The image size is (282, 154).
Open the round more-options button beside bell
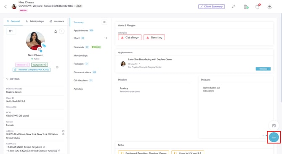pos(62,31)
